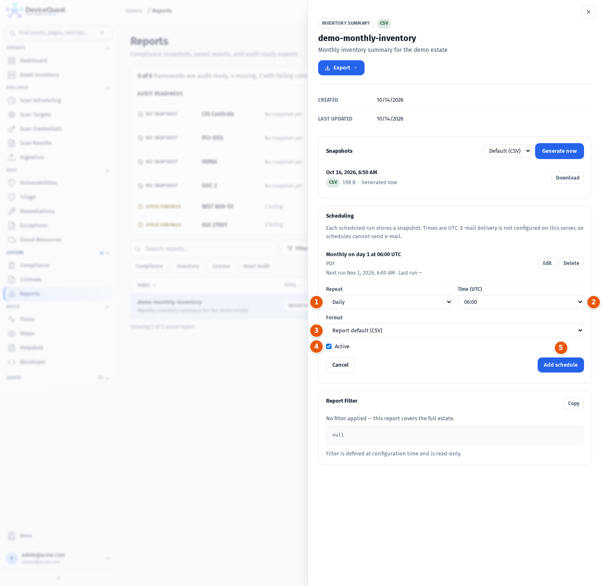This screenshot has height=586, width=602.
Task: Click the null filter code box
Action: coord(455,435)
